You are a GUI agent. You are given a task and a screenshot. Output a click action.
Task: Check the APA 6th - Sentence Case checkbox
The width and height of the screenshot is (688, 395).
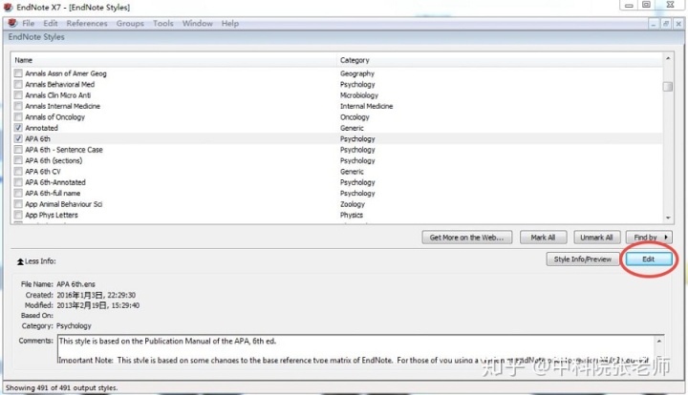(18, 150)
